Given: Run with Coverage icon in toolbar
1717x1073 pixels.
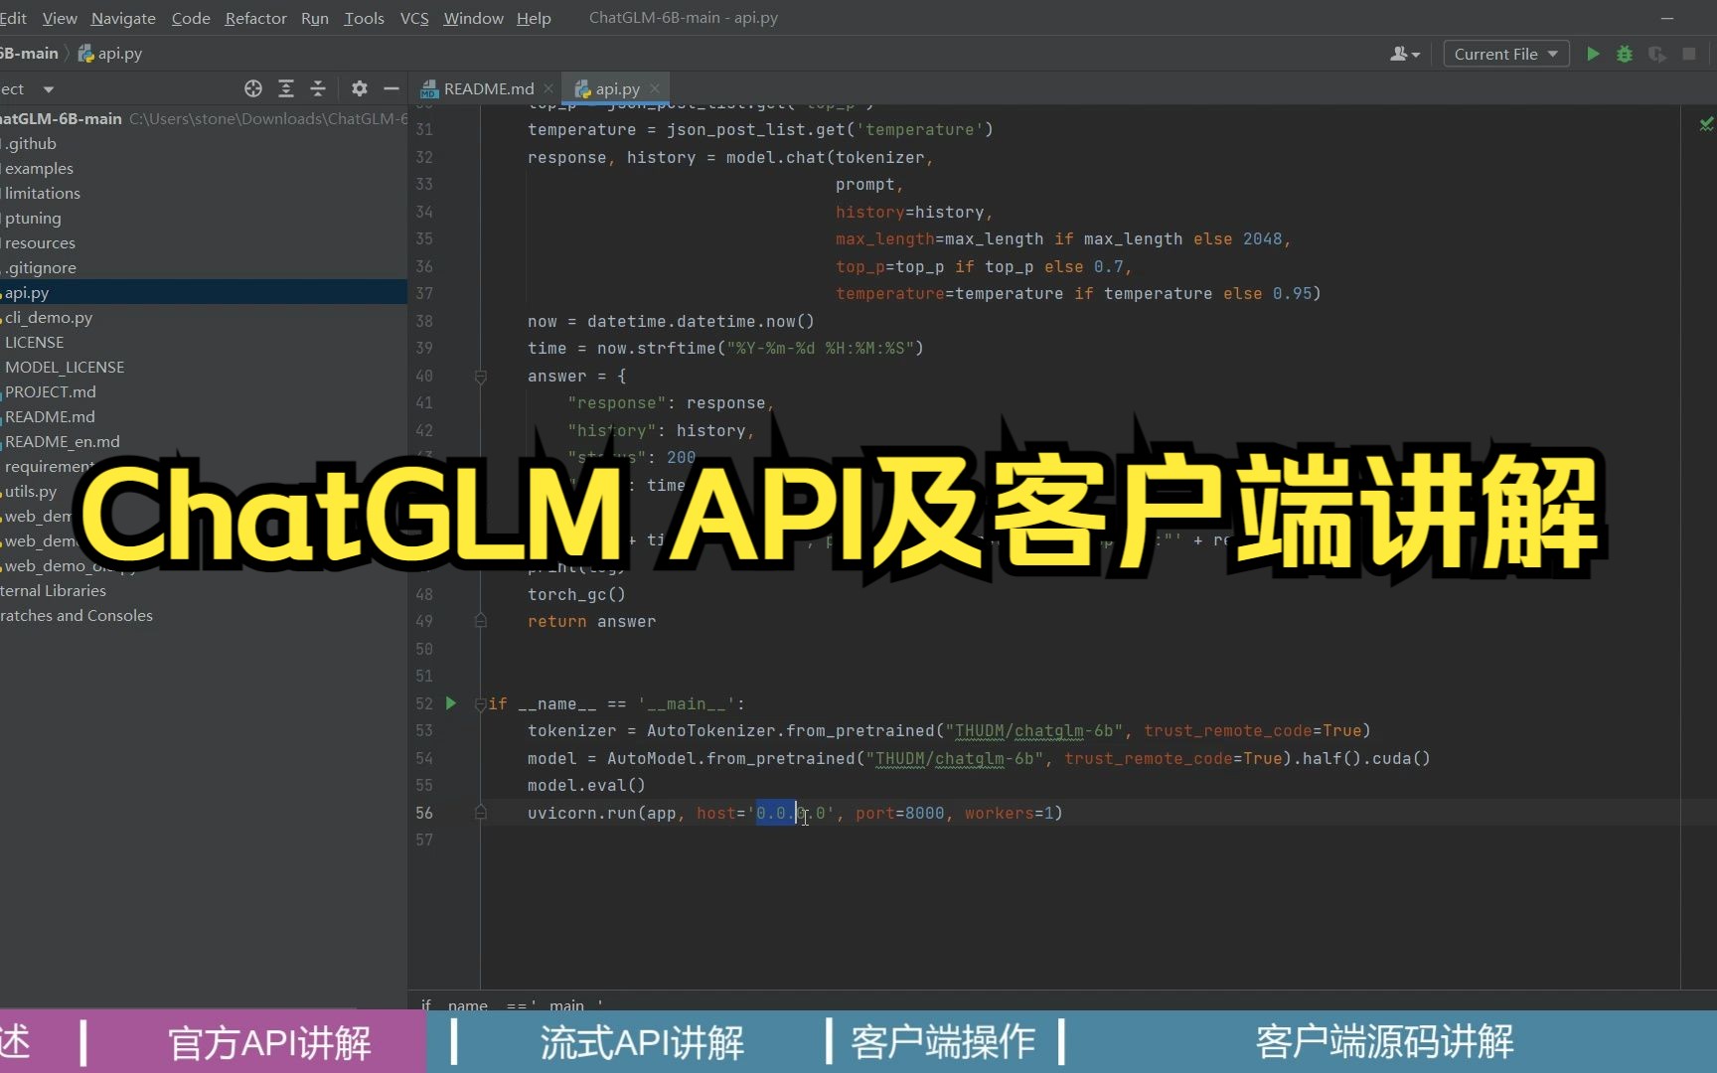Looking at the screenshot, I should pyautogui.click(x=1656, y=54).
